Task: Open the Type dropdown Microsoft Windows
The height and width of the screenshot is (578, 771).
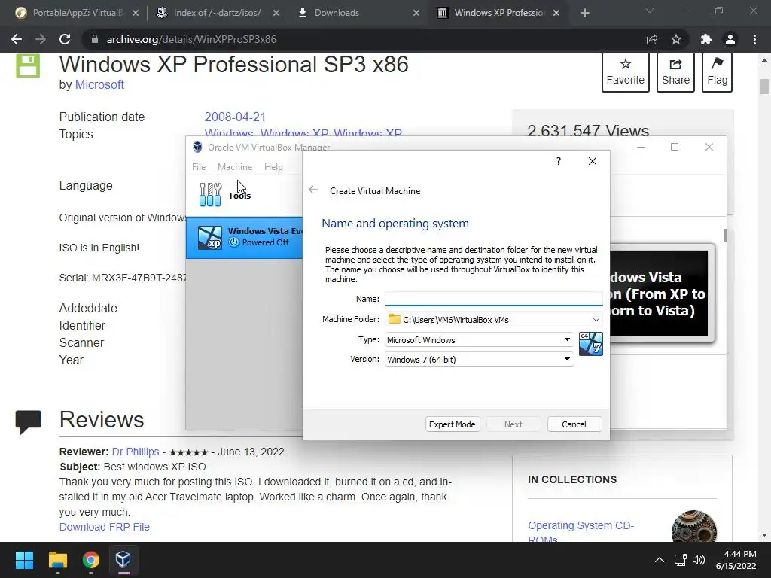Action: click(x=480, y=339)
